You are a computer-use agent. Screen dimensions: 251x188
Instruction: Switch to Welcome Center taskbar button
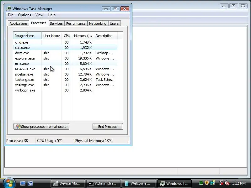tap(139, 183)
